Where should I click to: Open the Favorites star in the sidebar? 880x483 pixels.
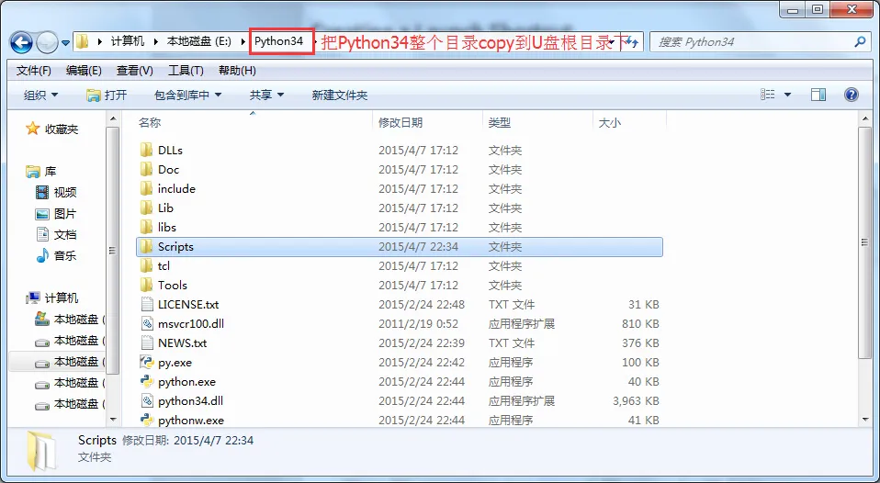pyautogui.click(x=32, y=129)
